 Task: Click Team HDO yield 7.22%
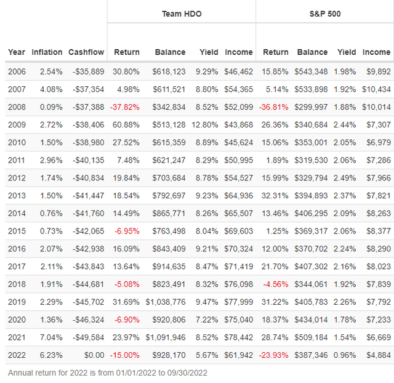coord(207,320)
